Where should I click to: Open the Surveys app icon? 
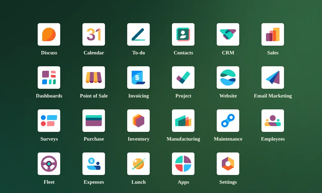(x=49, y=121)
